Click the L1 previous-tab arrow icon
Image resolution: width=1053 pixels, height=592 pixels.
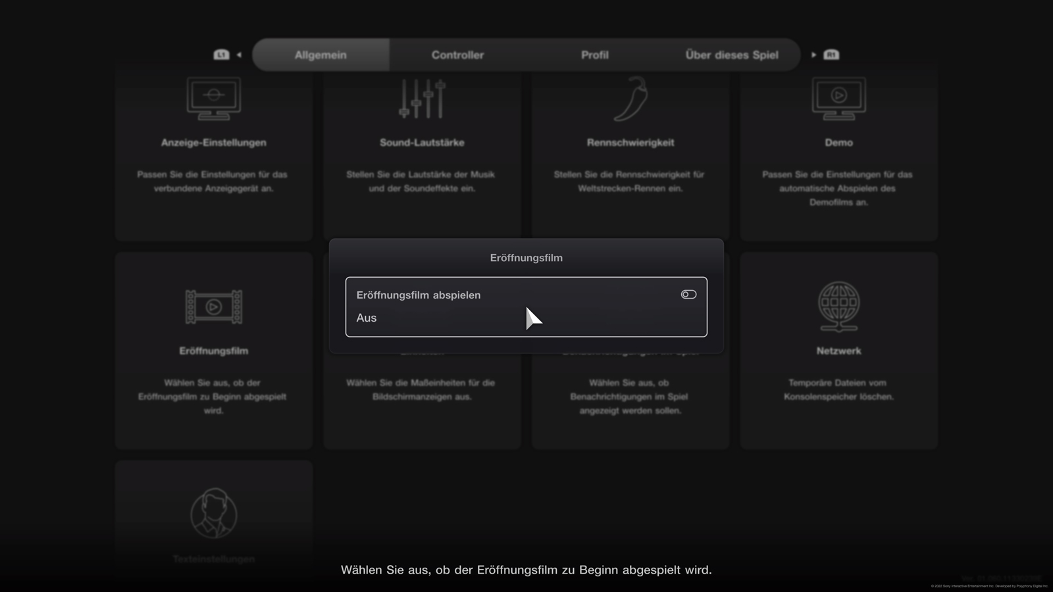(227, 55)
